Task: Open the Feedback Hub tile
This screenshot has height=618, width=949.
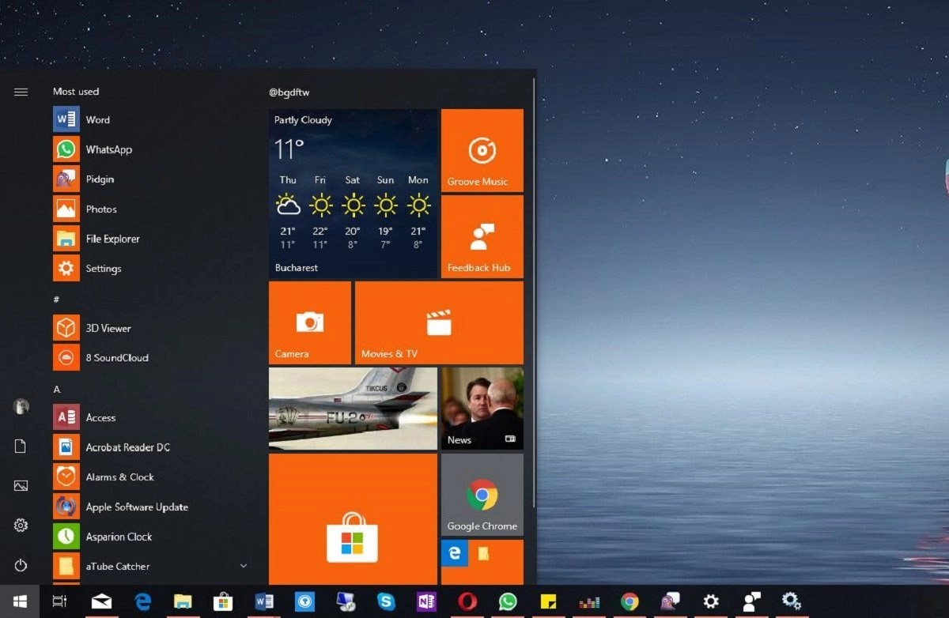Action: click(482, 236)
